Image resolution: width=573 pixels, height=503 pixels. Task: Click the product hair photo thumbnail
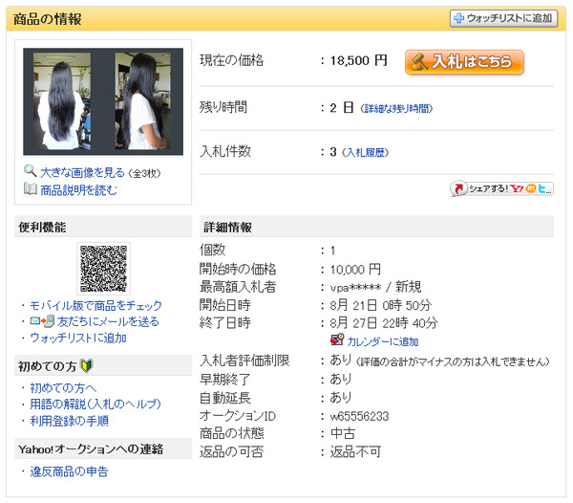click(103, 101)
